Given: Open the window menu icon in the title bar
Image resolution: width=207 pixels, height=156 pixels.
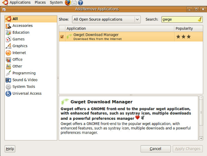Looking at the screenshot, I should [4, 10].
